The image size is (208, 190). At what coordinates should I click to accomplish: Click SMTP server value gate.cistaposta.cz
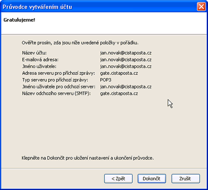click(119, 93)
